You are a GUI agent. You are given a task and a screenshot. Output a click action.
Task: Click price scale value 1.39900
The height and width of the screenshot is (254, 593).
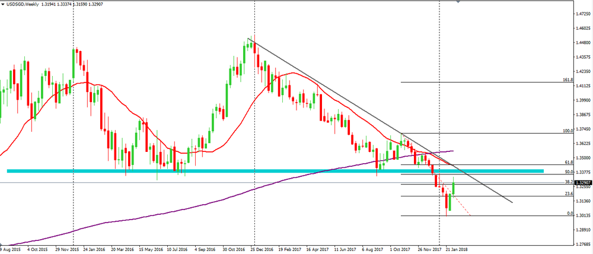coord(584,100)
